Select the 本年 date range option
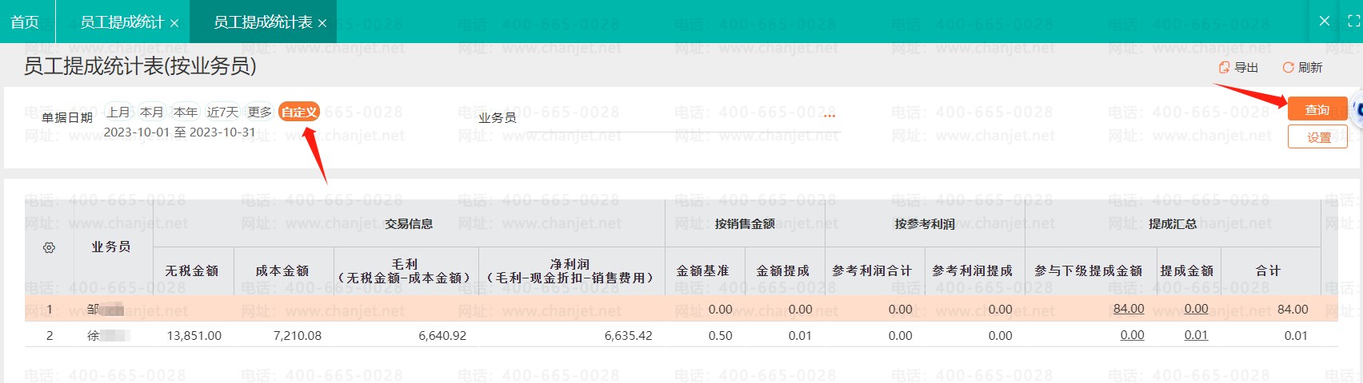The width and height of the screenshot is (1363, 383). [x=186, y=113]
